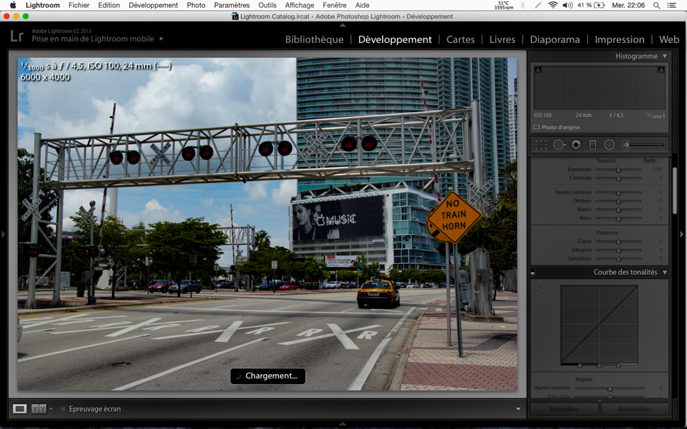687x429 pixels.
Task: Click the Réinitialiser button
Action: pos(635,409)
